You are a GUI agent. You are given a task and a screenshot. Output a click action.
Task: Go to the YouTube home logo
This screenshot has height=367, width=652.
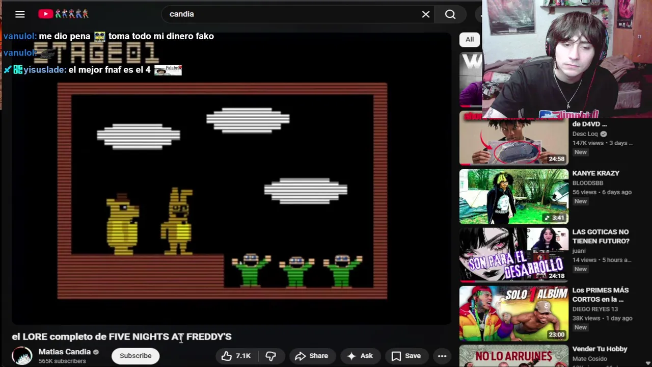[63, 14]
